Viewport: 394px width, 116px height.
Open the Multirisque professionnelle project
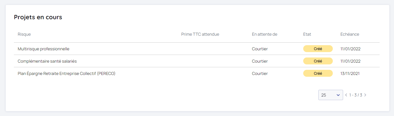pyautogui.click(x=43, y=49)
